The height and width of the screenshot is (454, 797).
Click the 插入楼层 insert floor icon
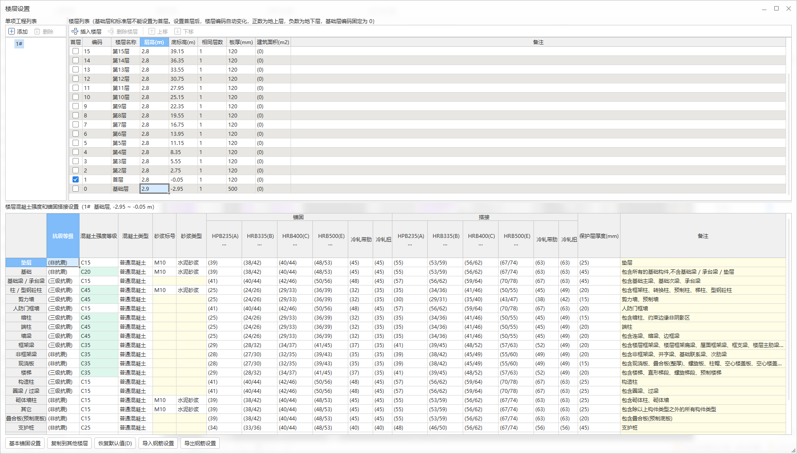[x=75, y=31]
